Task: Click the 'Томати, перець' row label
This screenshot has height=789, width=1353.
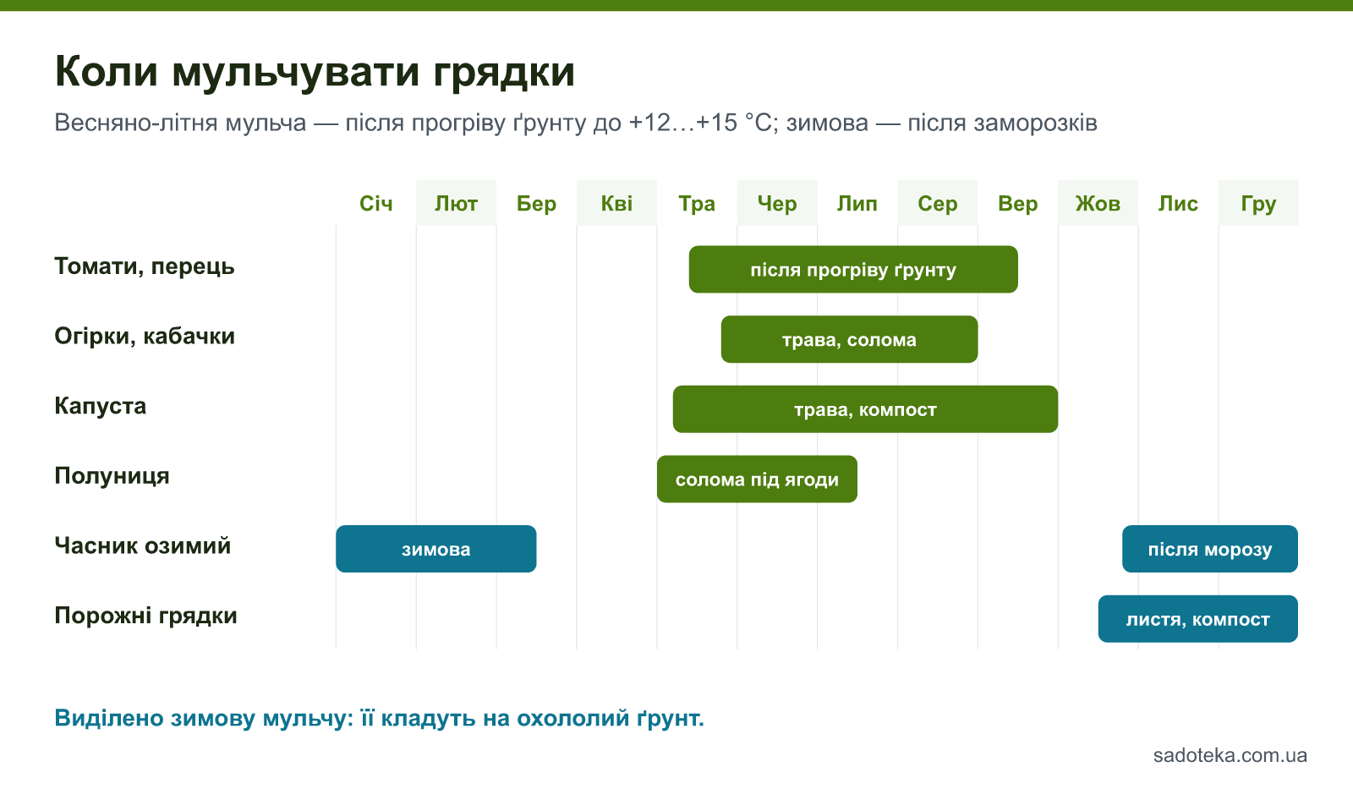Action: point(145,266)
